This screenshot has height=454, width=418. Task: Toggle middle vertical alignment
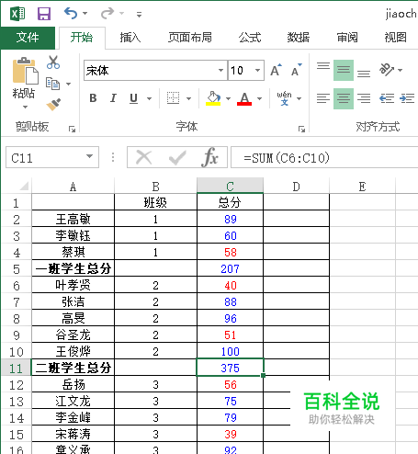[344, 71]
